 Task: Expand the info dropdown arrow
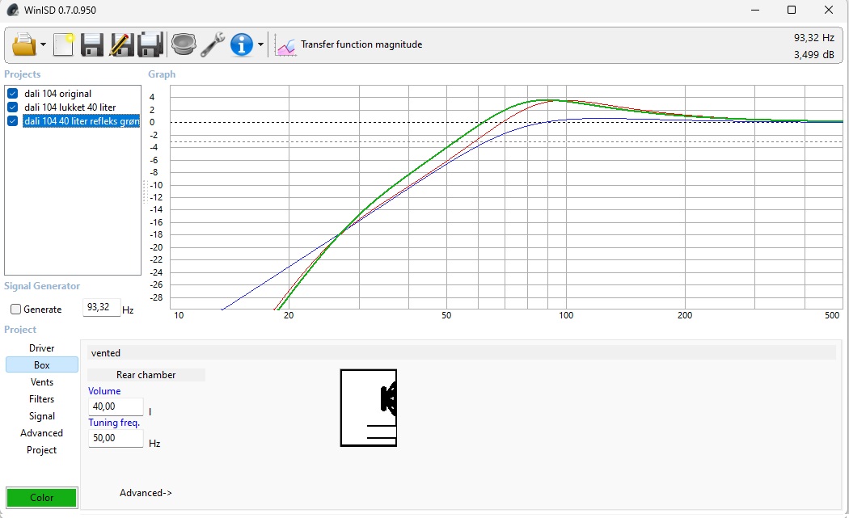[260, 44]
